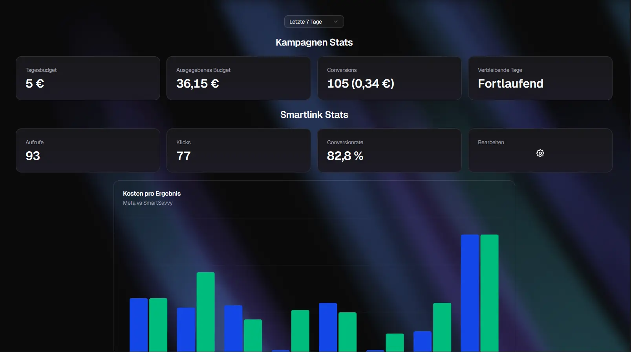Image resolution: width=631 pixels, height=352 pixels.
Task: Click the Tagesbudget label
Action: pos(41,70)
